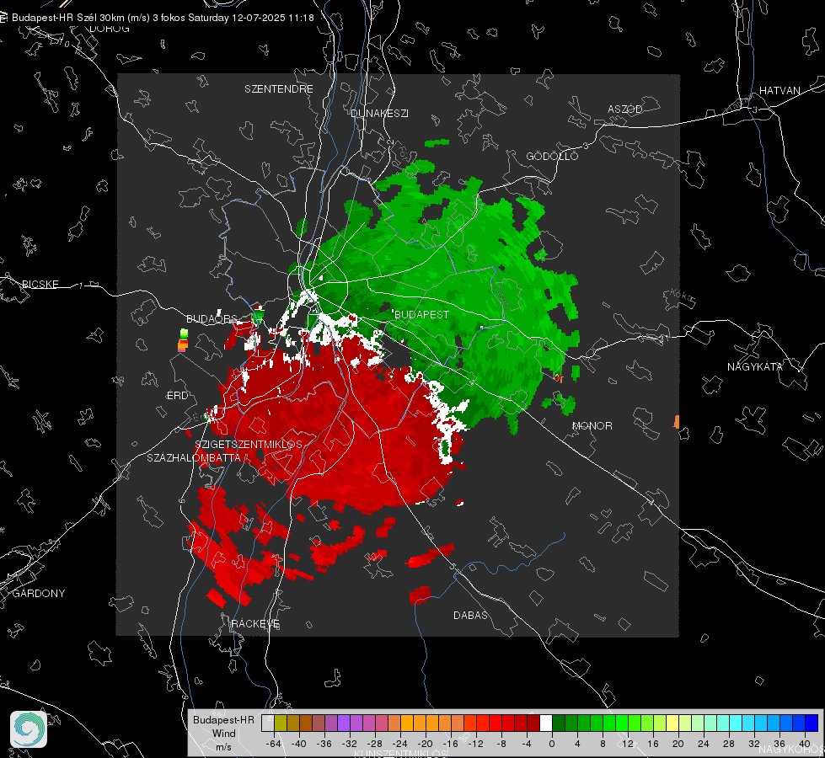Click the '-40' legend scale value
The image size is (825, 758).
click(299, 744)
